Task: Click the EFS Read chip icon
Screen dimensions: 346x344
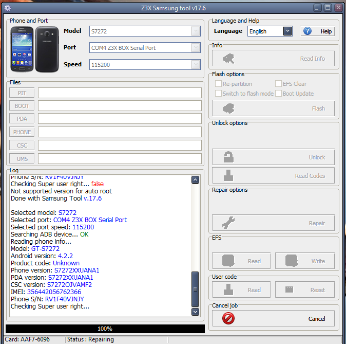Action: 228,261
